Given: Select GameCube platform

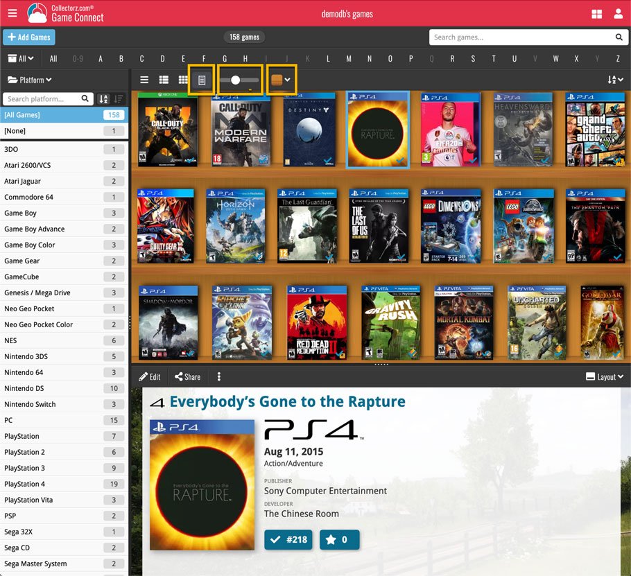Looking at the screenshot, I should (x=64, y=277).
